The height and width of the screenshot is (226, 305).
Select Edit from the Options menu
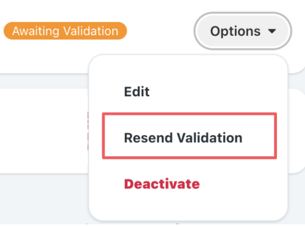[137, 92]
